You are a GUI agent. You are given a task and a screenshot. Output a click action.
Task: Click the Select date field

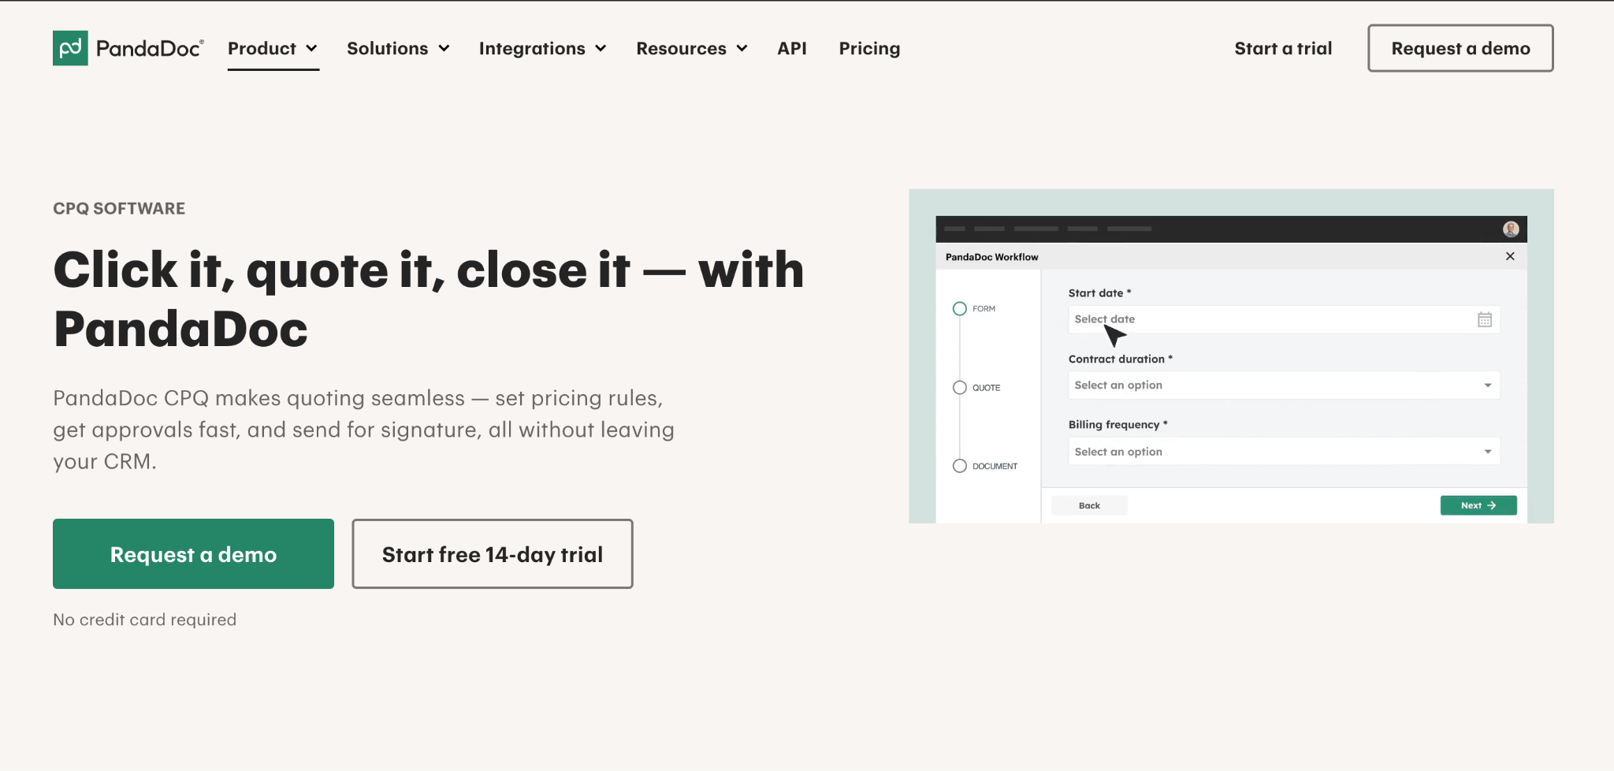tap(1284, 319)
